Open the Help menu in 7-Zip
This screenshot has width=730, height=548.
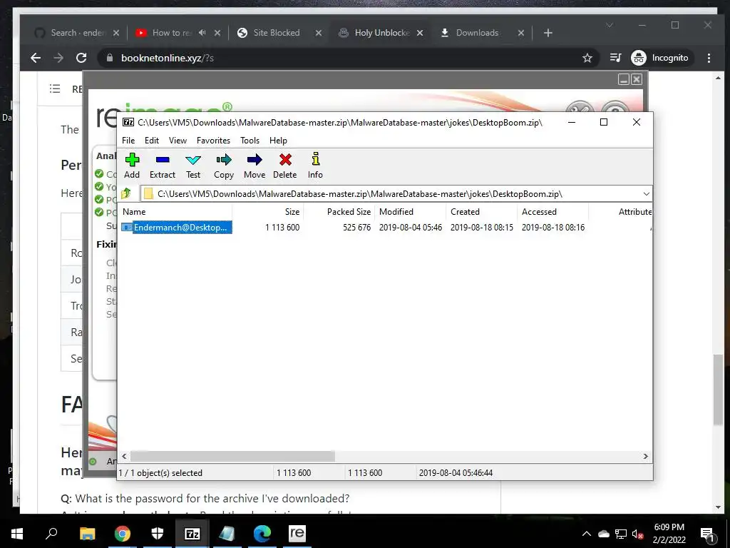click(x=279, y=141)
